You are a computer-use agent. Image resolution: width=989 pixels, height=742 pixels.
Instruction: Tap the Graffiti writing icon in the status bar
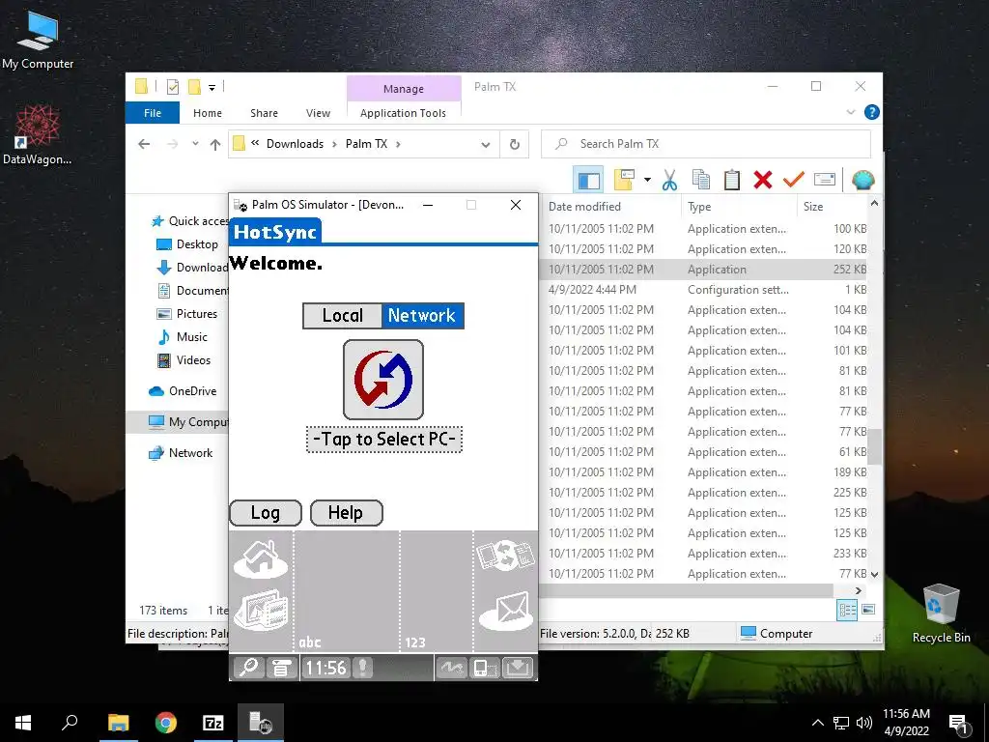[452, 667]
